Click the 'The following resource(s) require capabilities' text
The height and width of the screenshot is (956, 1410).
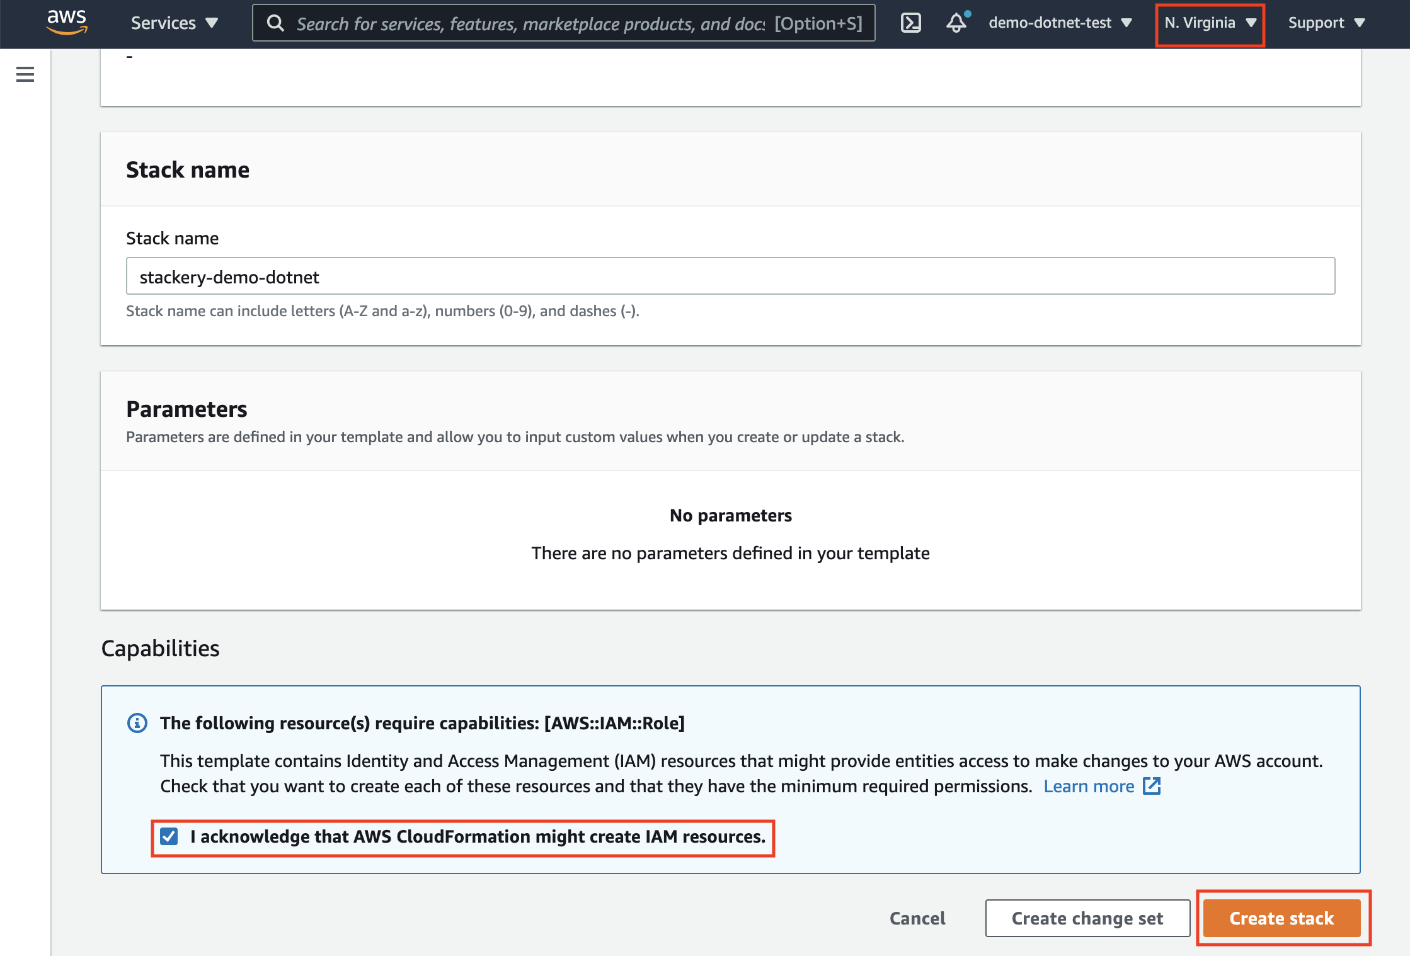(x=422, y=723)
